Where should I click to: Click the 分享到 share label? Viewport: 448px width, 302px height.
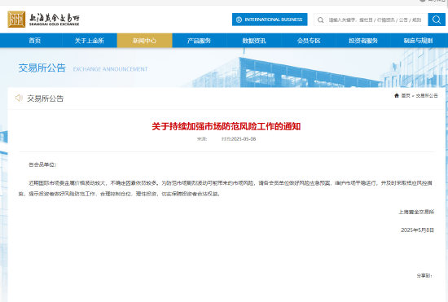[x=424, y=275]
